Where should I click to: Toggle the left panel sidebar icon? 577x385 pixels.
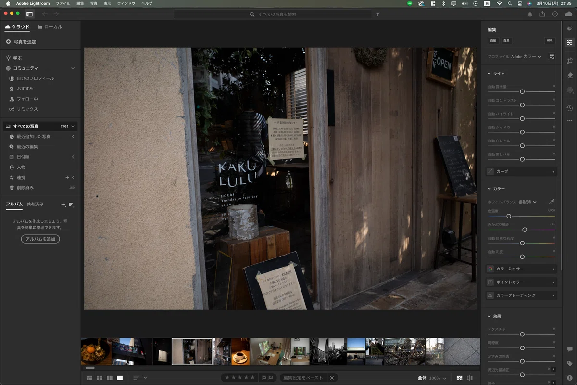point(30,14)
